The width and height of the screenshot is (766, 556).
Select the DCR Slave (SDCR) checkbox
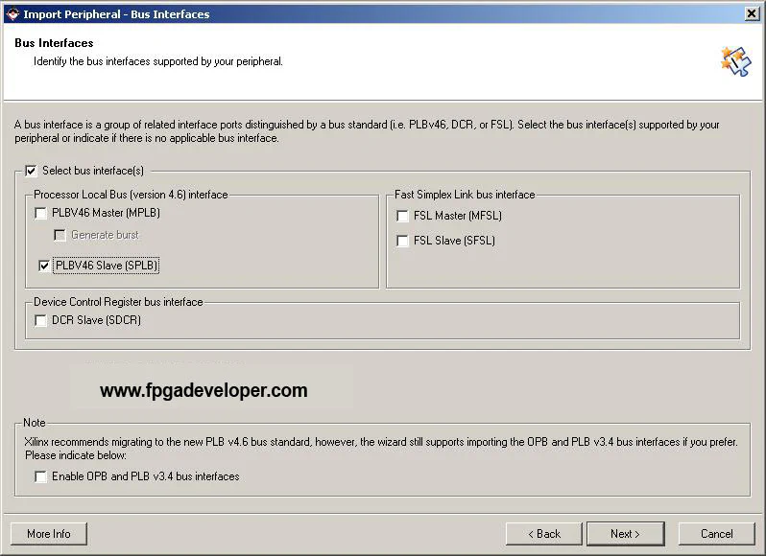point(41,320)
